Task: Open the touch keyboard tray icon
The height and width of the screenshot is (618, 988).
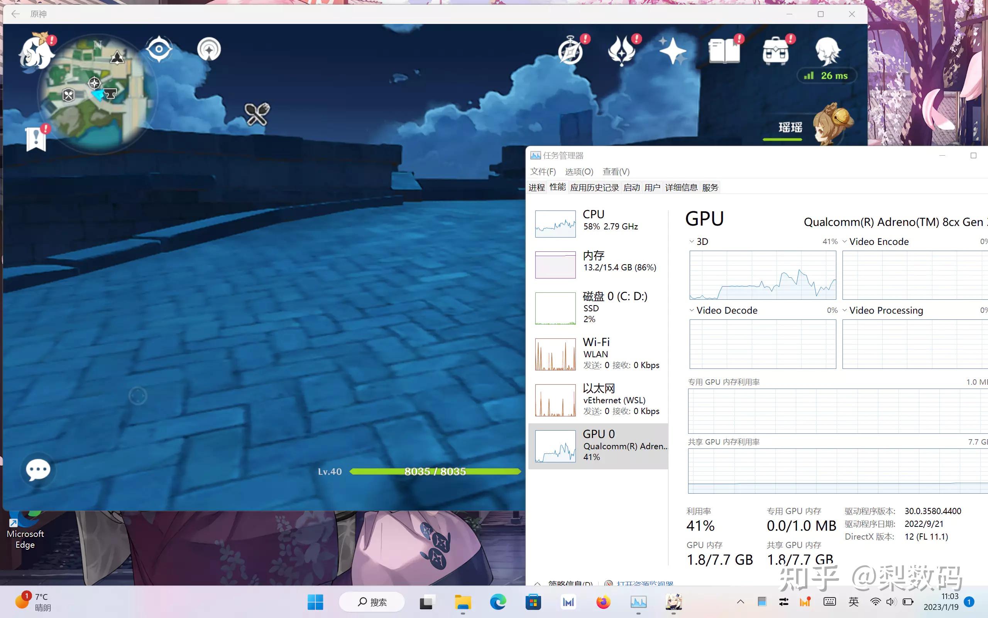Action: [830, 602]
